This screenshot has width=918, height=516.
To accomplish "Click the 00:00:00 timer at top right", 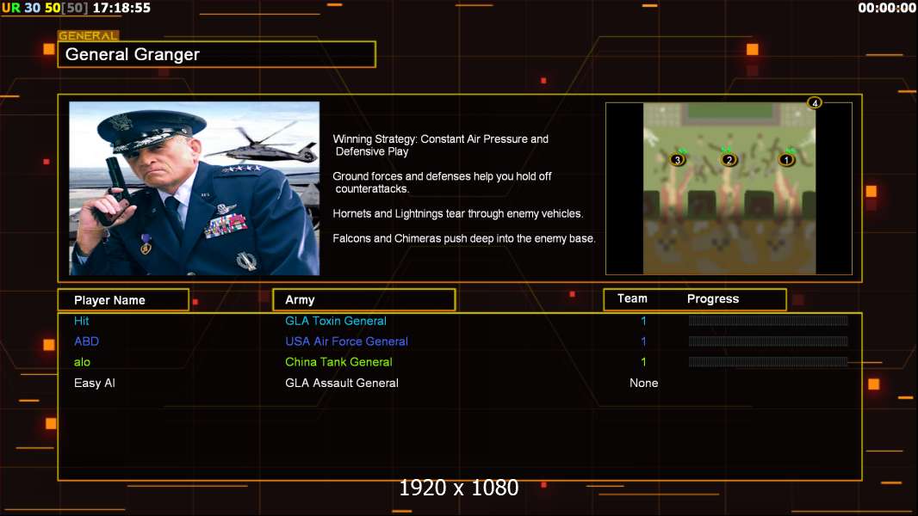I will (x=887, y=8).
